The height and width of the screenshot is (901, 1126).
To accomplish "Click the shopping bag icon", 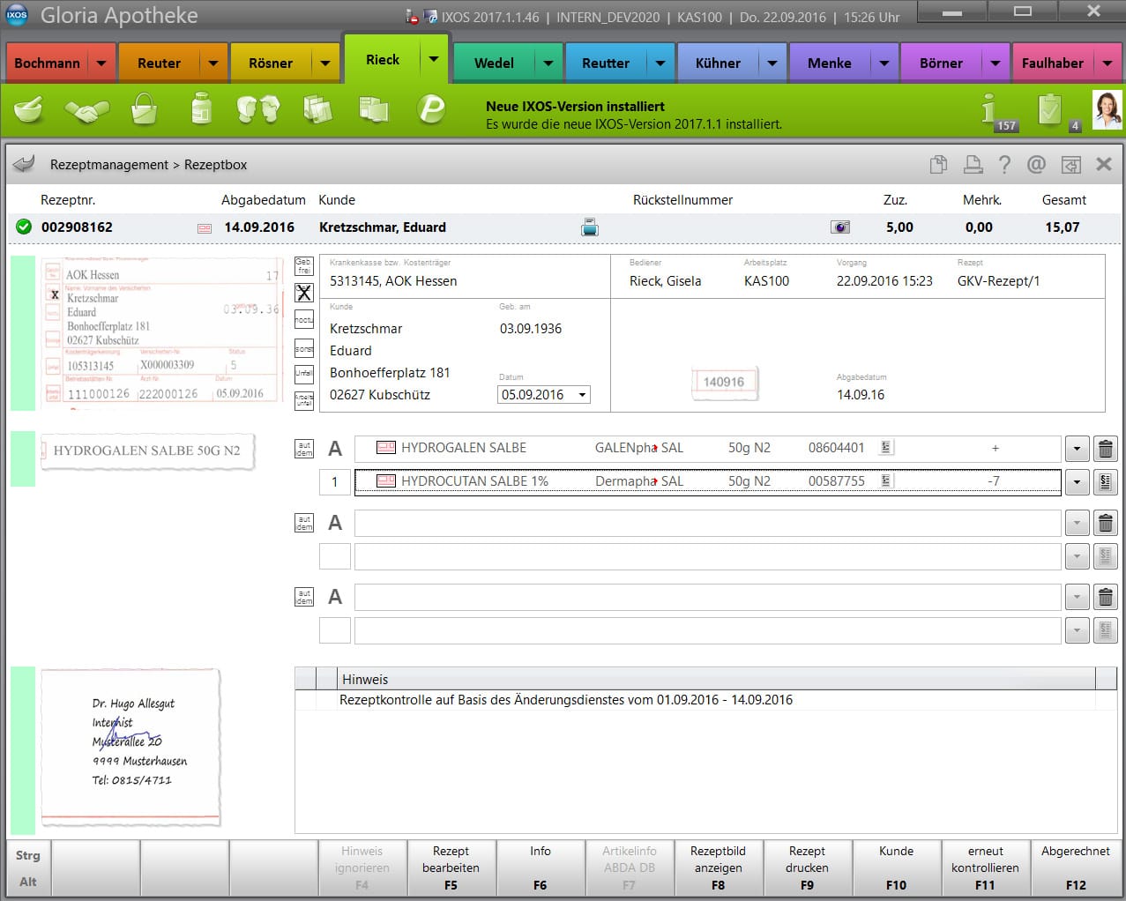I will click(x=144, y=109).
